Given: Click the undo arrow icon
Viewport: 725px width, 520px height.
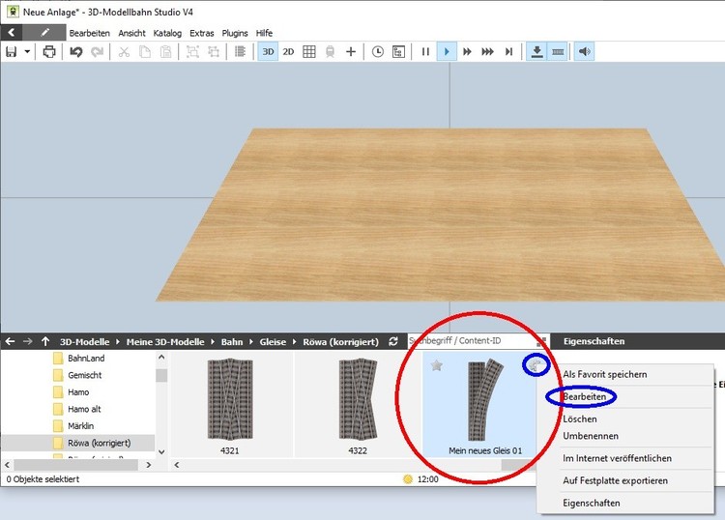Looking at the screenshot, I should [75, 51].
